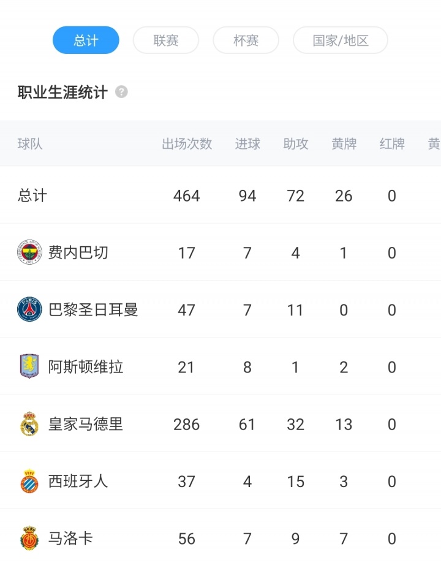Click the Aston Villa badge icon
Image resolution: width=441 pixels, height=563 pixels.
[x=29, y=367]
